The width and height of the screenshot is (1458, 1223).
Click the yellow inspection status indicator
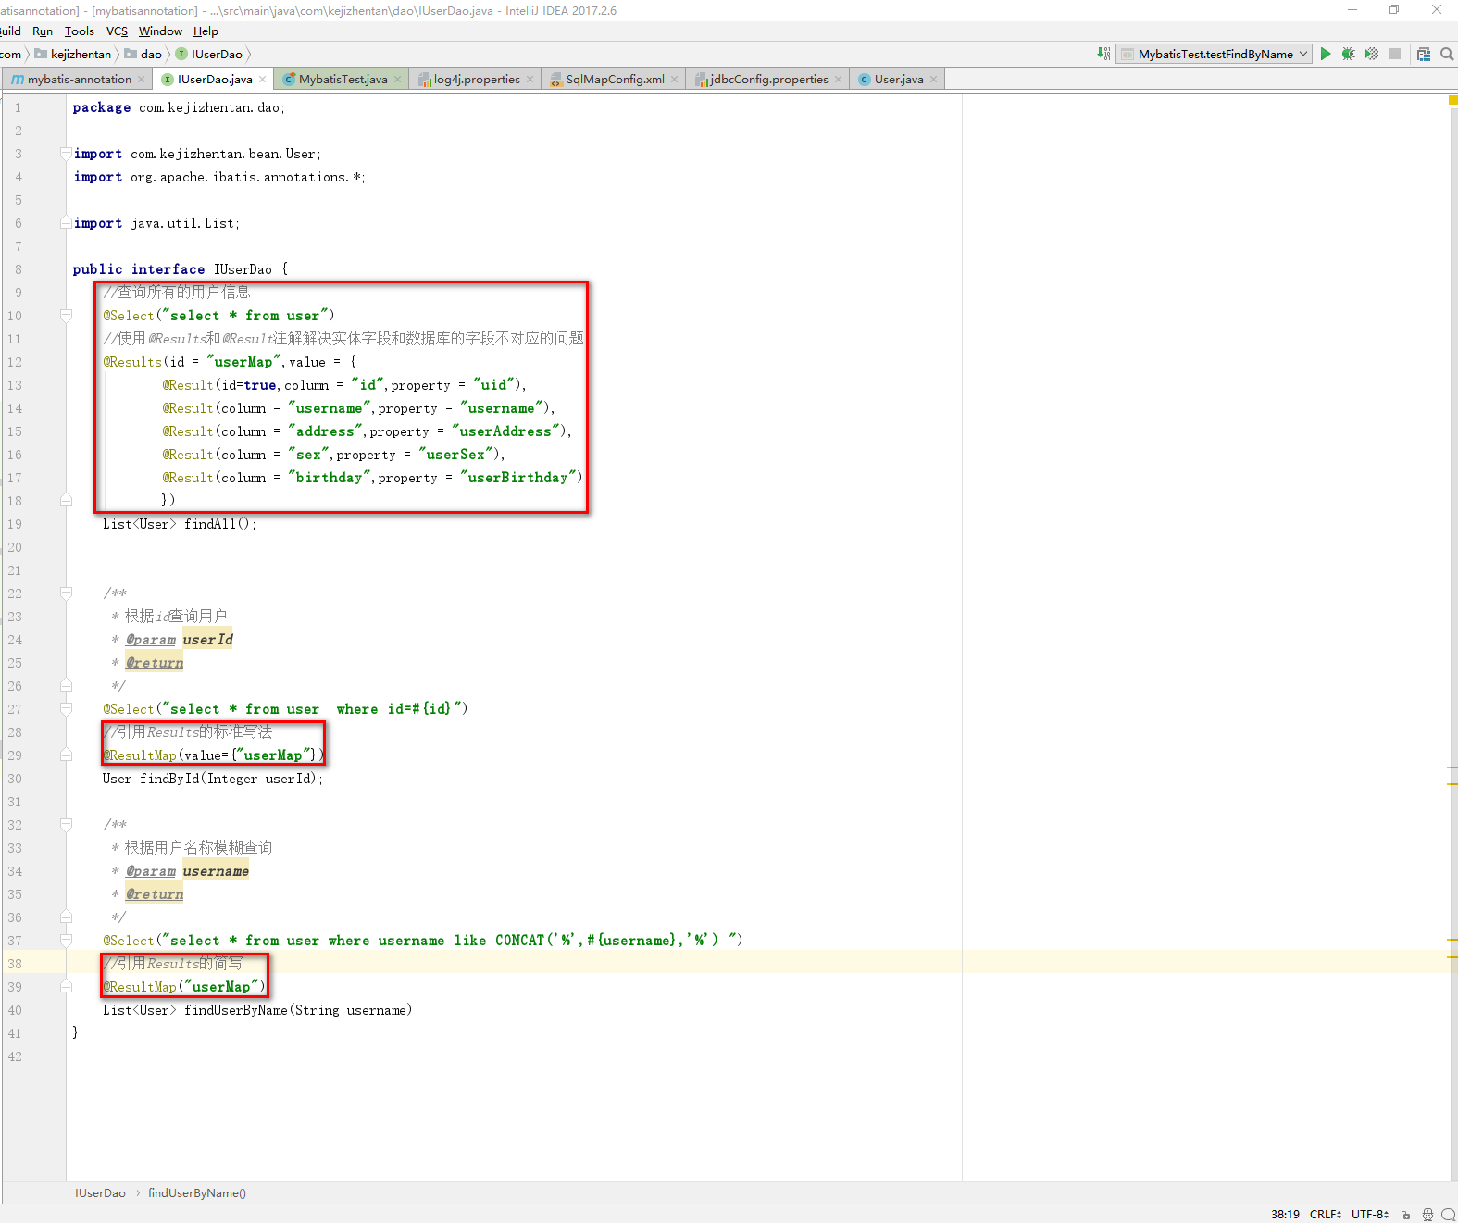(1452, 99)
